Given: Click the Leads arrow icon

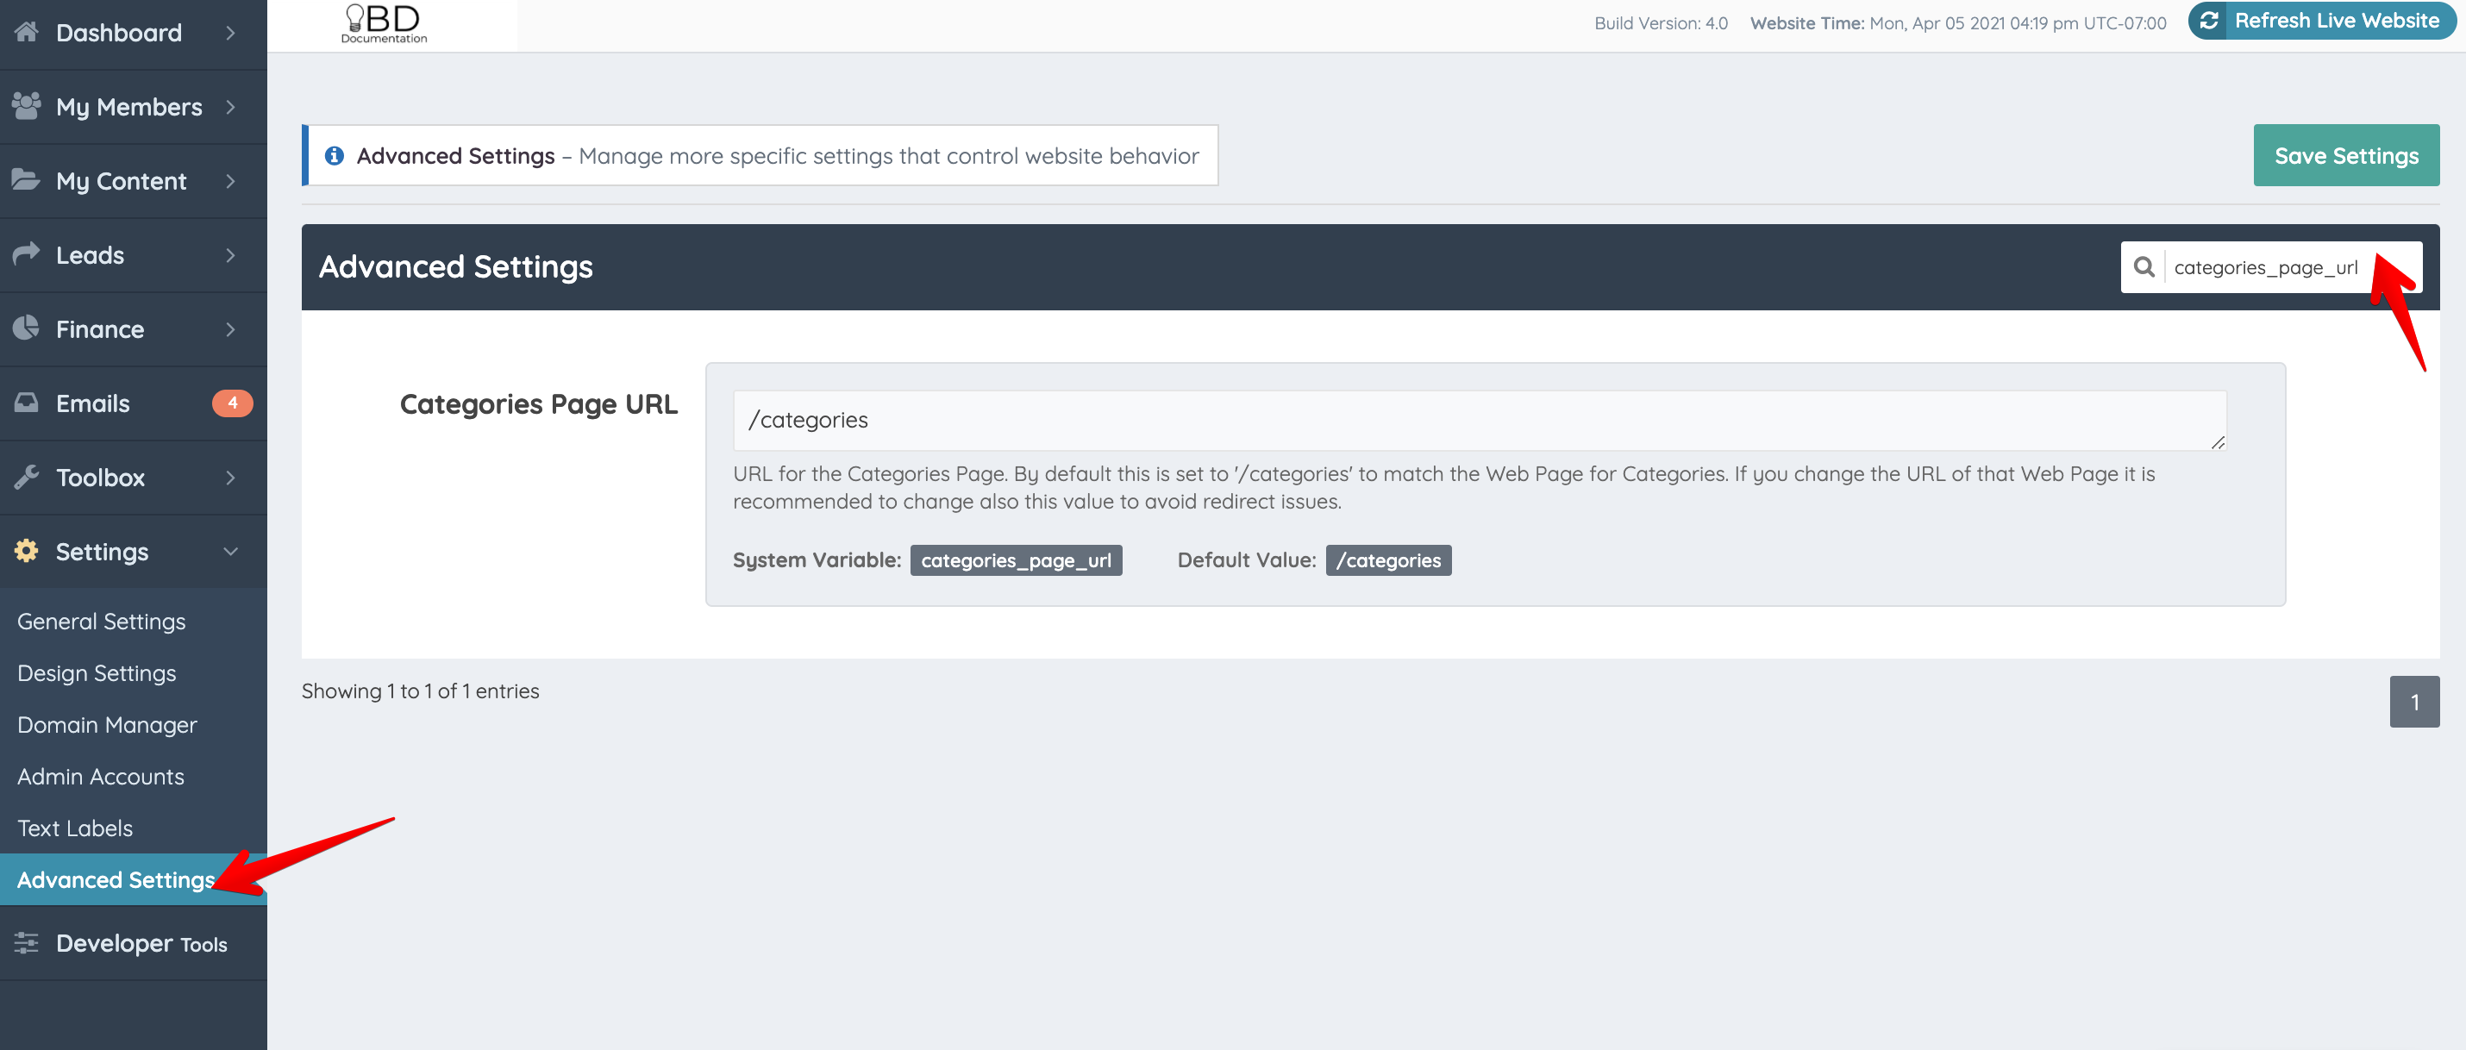Looking at the screenshot, I should (27, 253).
